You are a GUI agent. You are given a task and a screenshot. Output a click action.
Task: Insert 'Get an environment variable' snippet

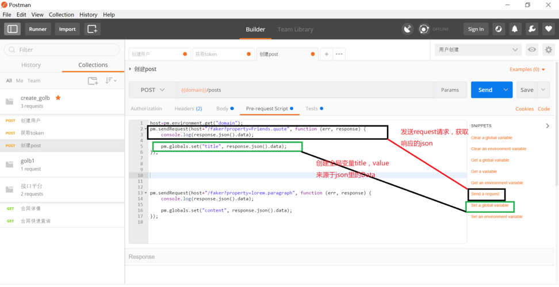(x=497, y=183)
